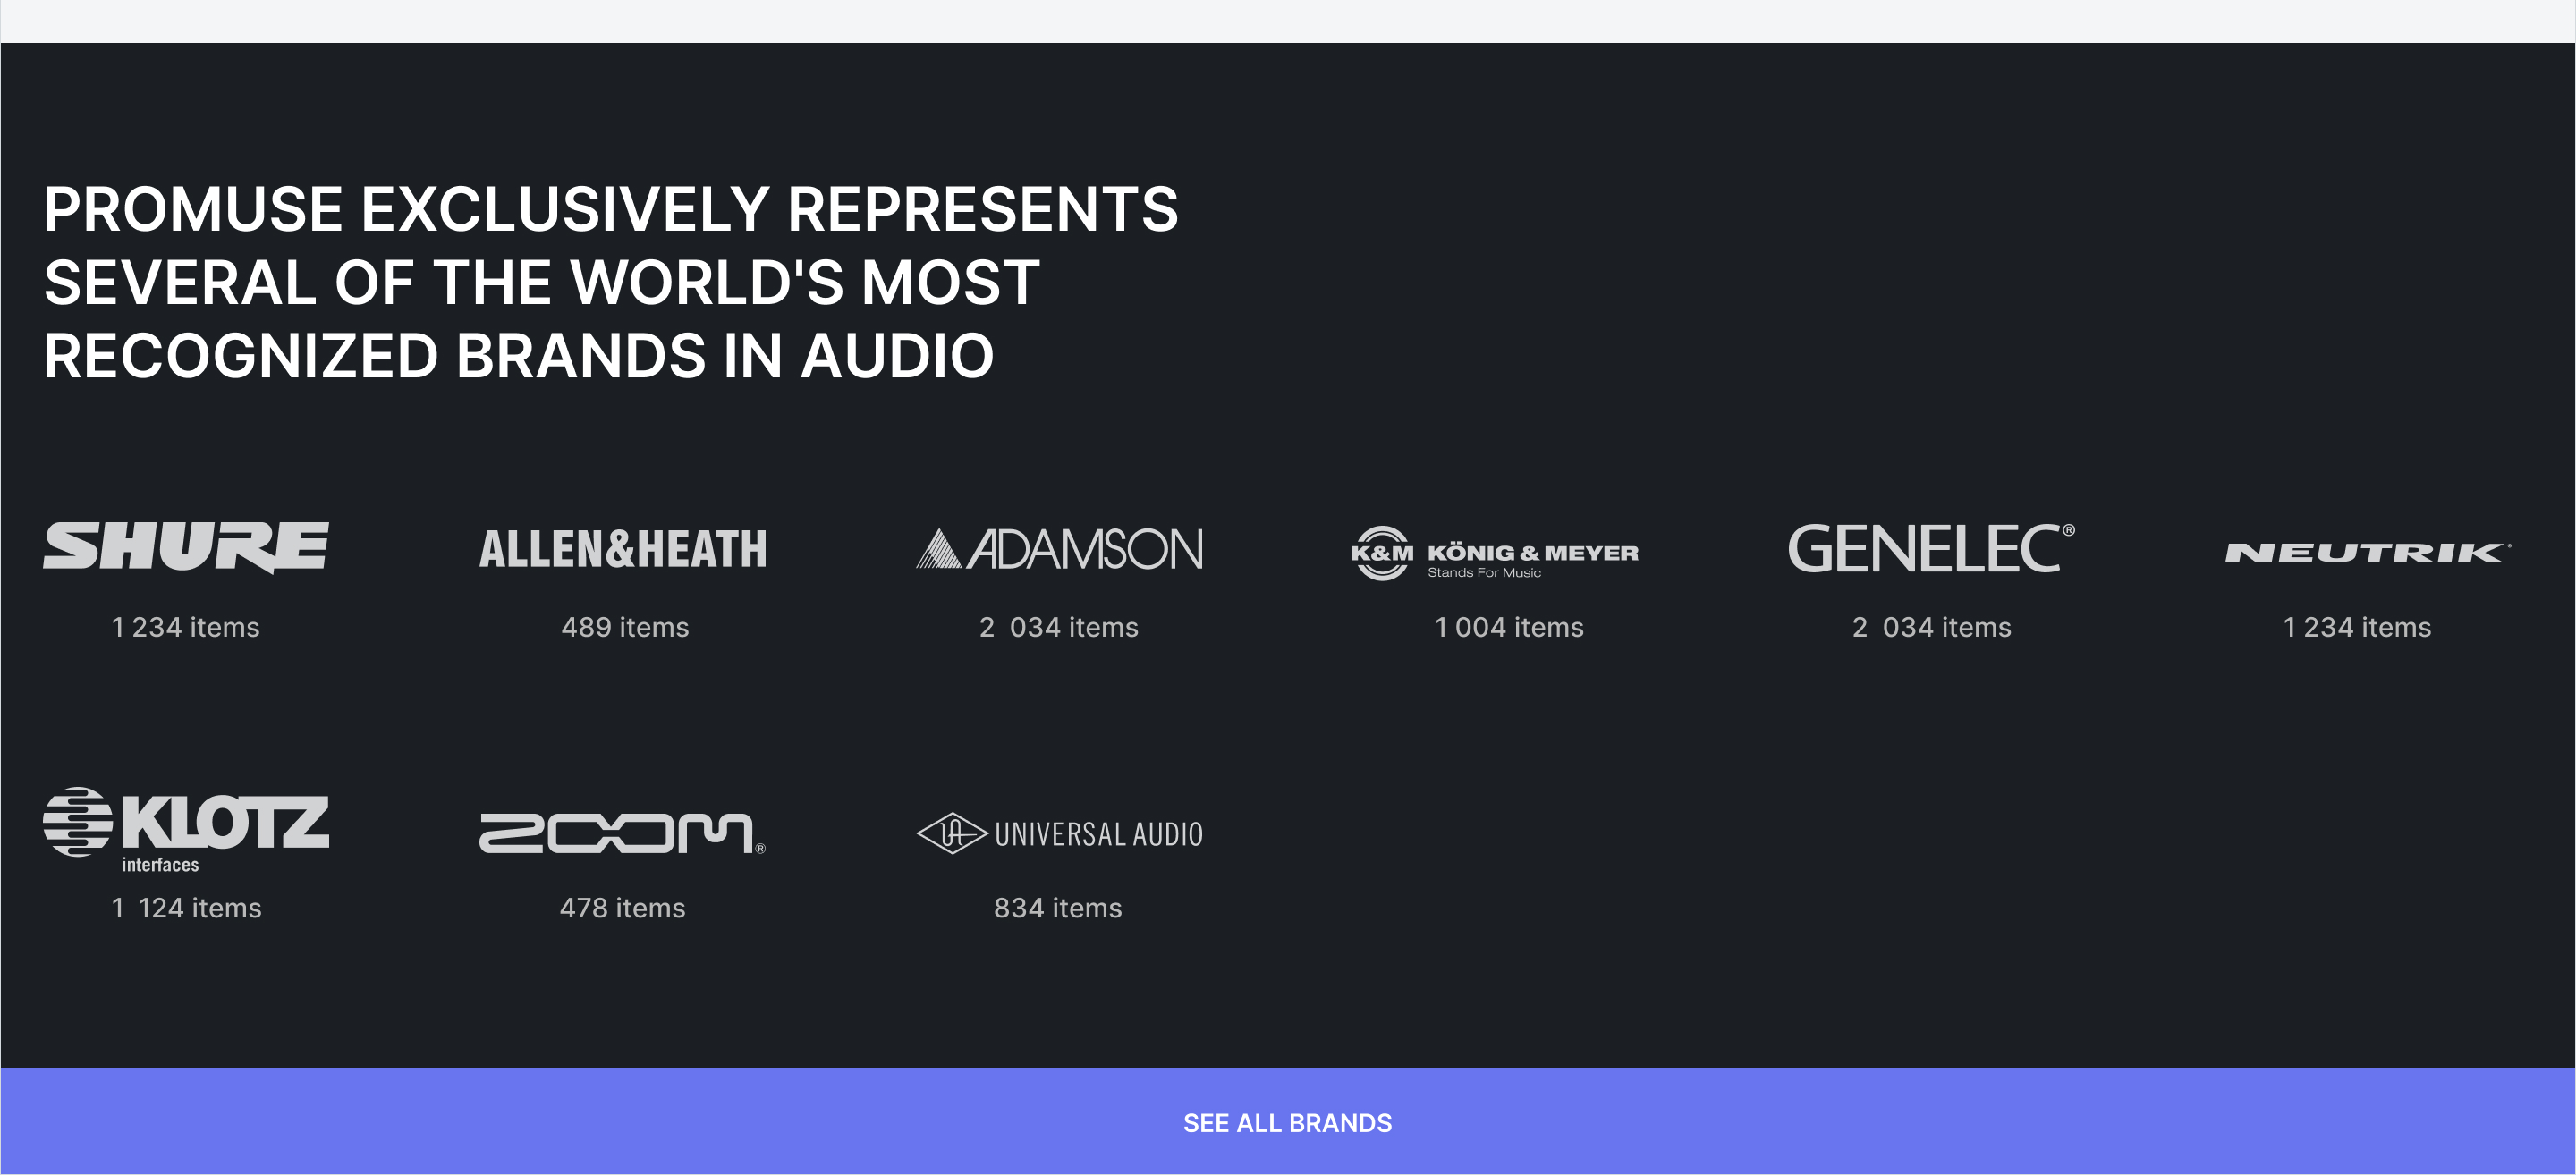
Task: Open the Allen & Heath brand logo
Action: click(x=623, y=549)
